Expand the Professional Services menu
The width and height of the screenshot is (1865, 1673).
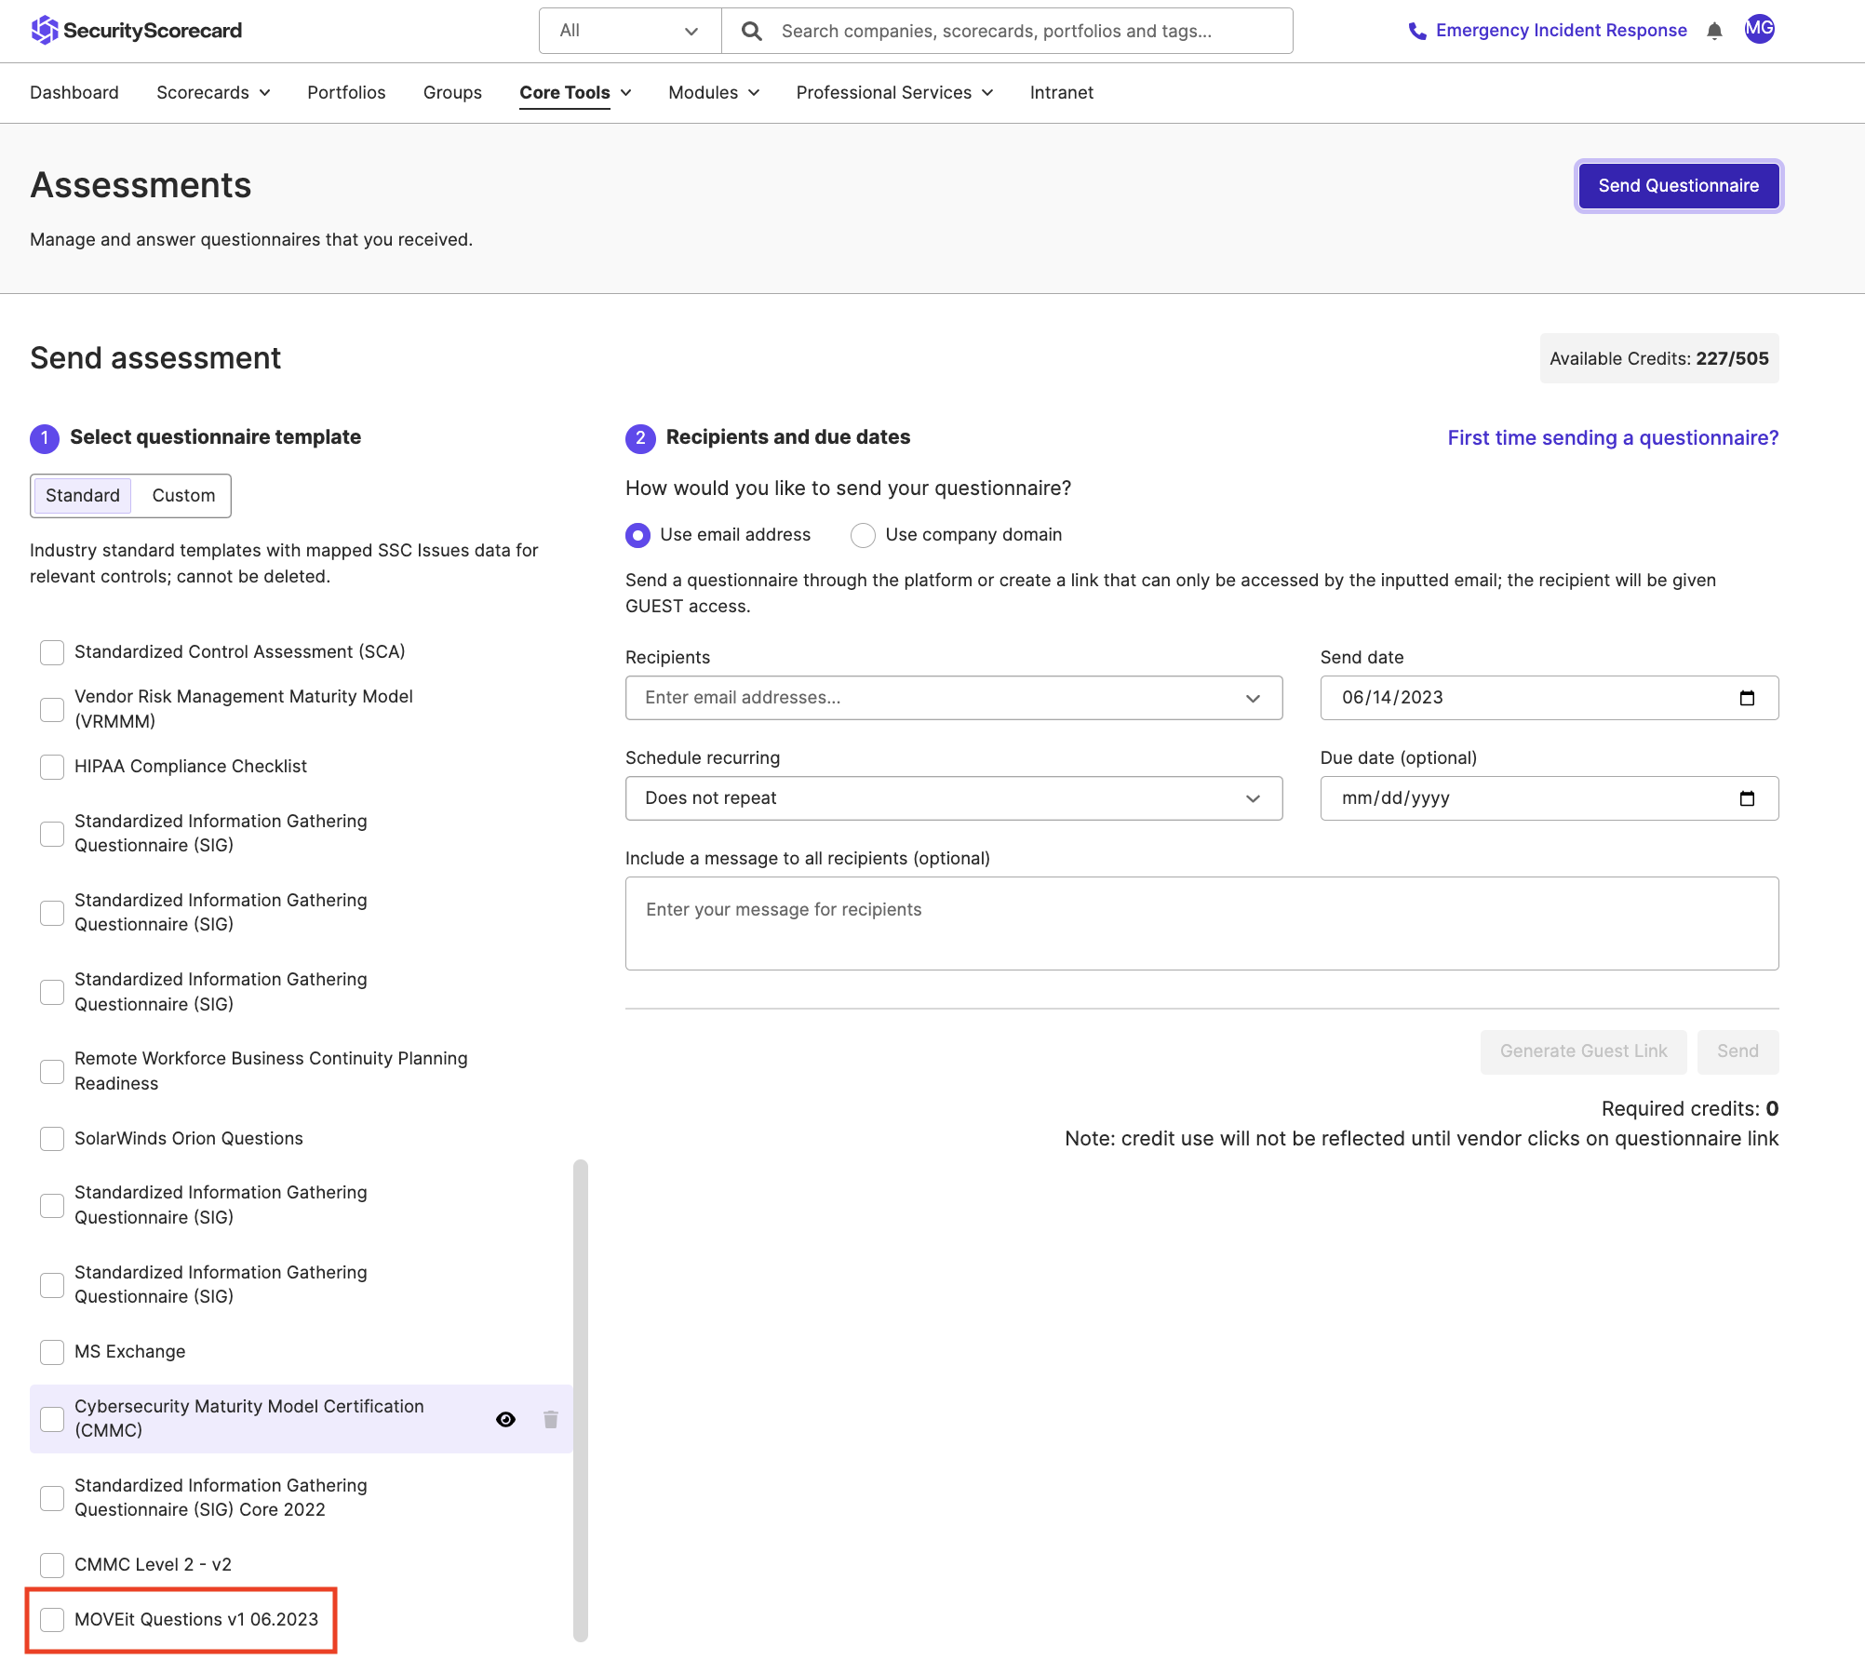coord(894,93)
